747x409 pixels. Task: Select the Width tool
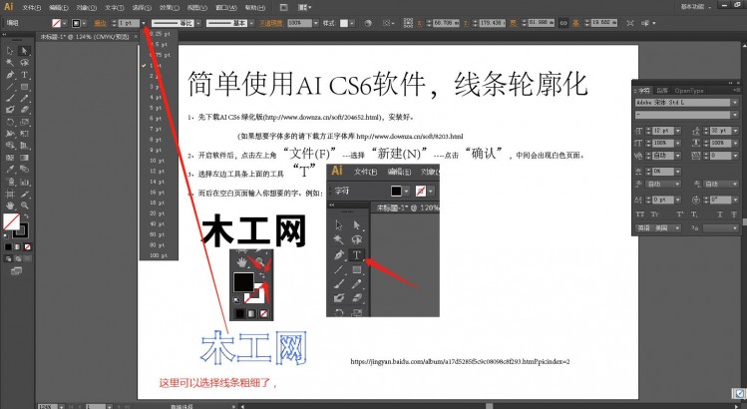coord(10,134)
